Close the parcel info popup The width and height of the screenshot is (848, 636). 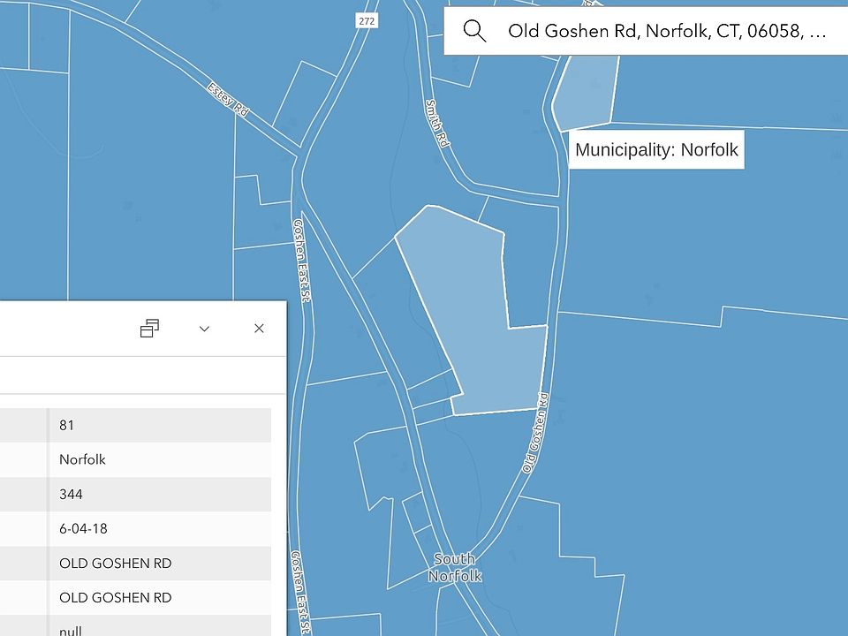(259, 329)
